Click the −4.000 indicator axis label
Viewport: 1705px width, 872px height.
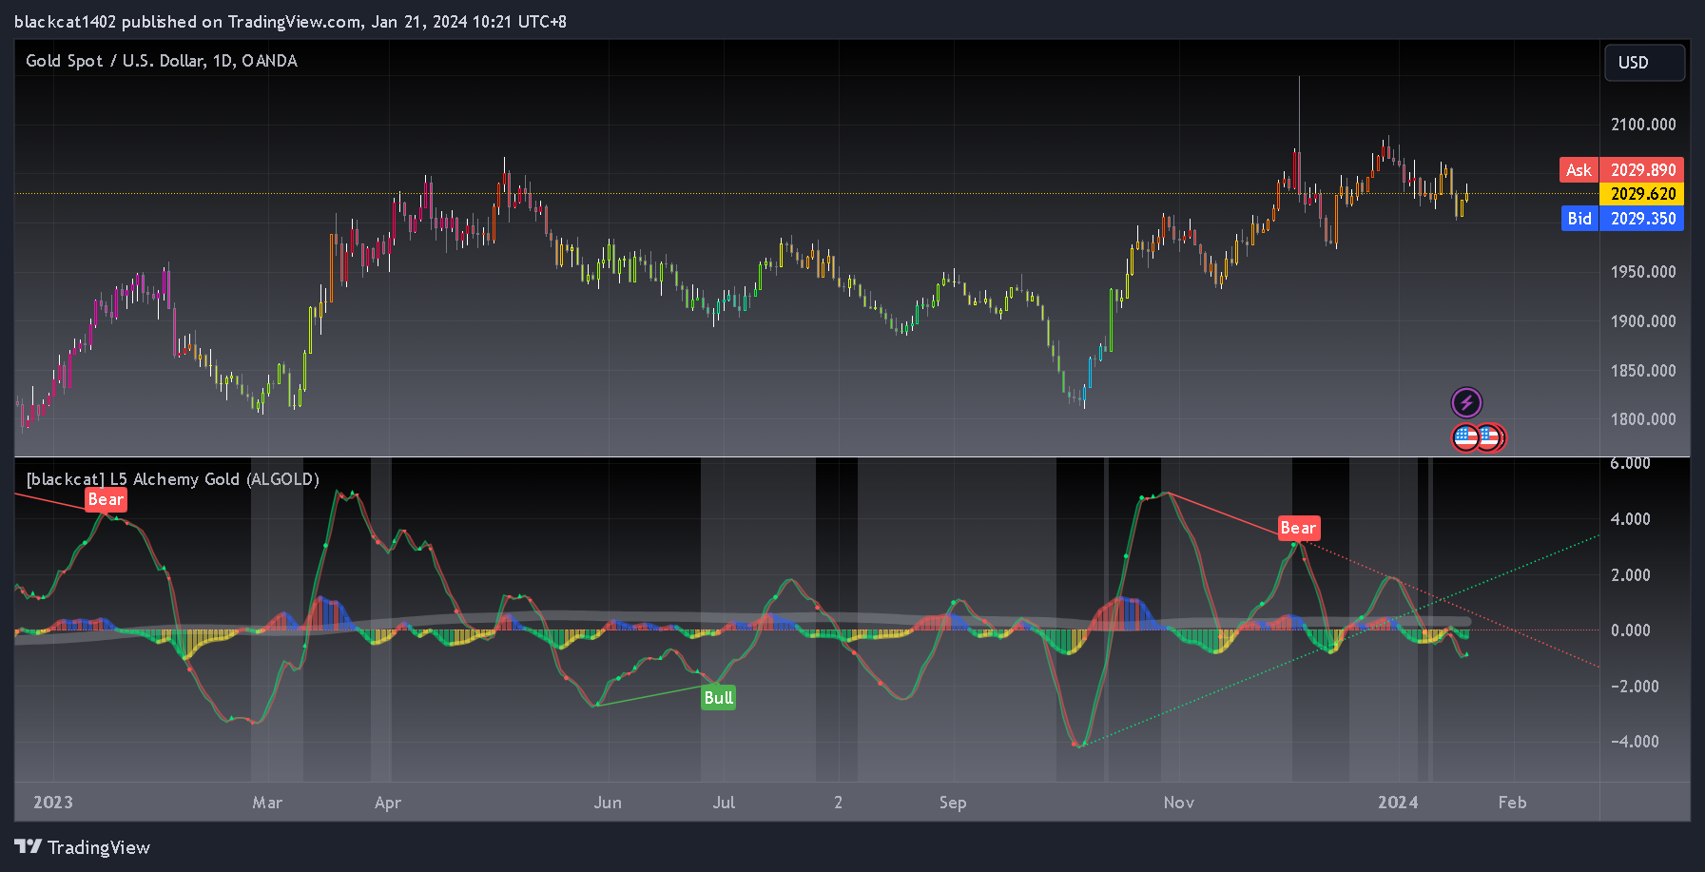[1635, 742]
